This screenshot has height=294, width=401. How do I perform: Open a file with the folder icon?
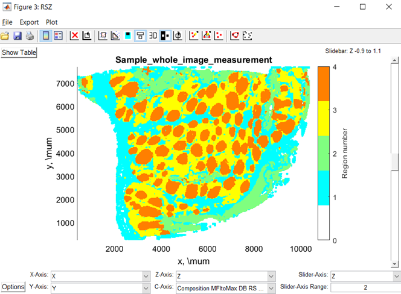click(x=5, y=36)
